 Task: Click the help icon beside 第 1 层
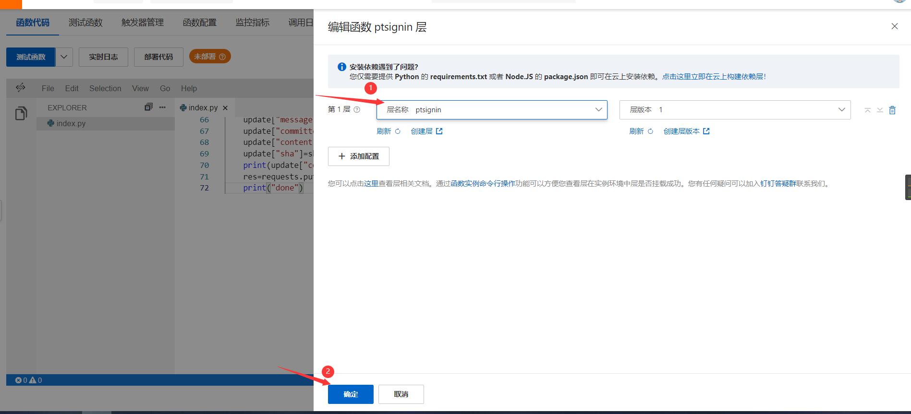(357, 110)
